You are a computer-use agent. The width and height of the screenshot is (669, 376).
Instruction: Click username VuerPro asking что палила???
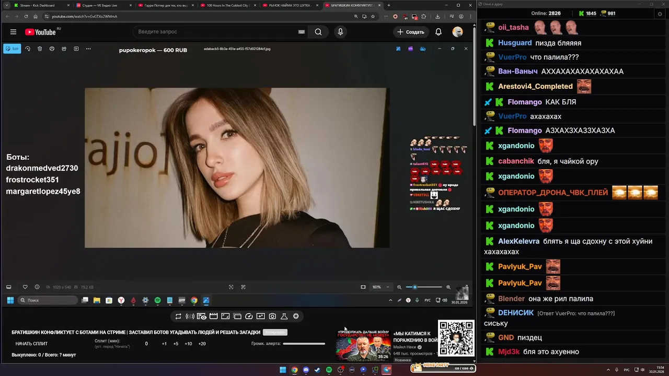click(x=512, y=57)
